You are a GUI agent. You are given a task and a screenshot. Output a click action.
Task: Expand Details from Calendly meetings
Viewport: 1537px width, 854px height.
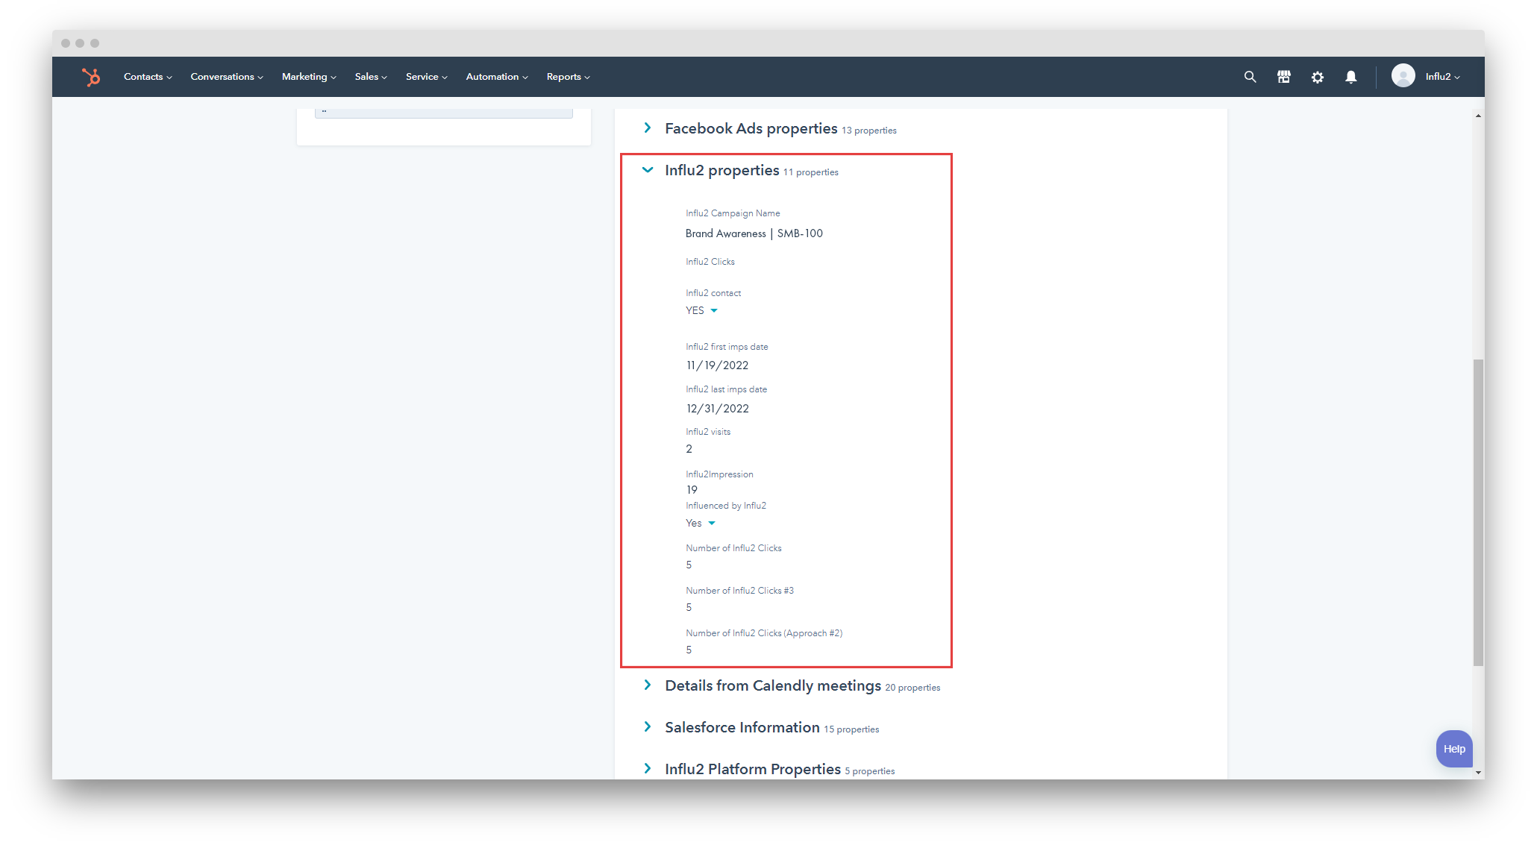point(647,685)
